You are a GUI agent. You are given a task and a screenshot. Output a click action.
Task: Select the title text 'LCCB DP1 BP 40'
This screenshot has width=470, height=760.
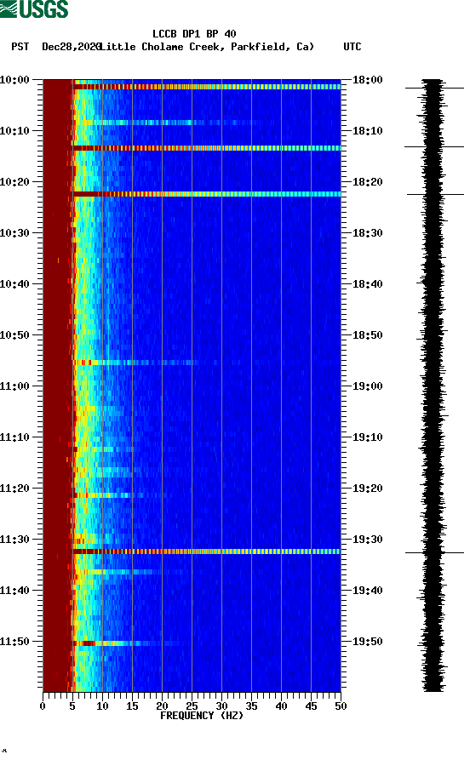coord(194,34)
